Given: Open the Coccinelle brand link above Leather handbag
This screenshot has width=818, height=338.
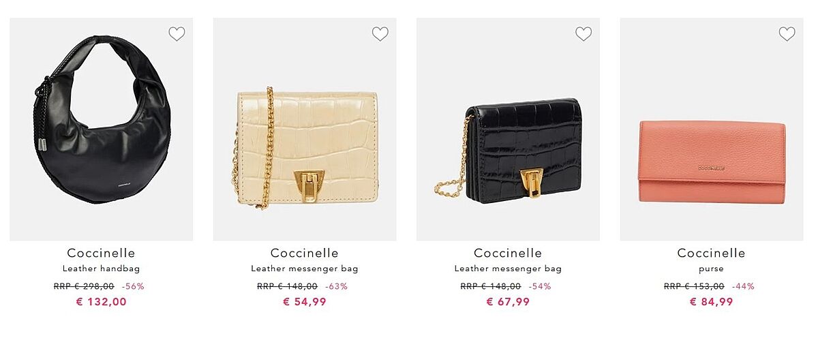Looking at the screenshot, I should pos(102,253).
